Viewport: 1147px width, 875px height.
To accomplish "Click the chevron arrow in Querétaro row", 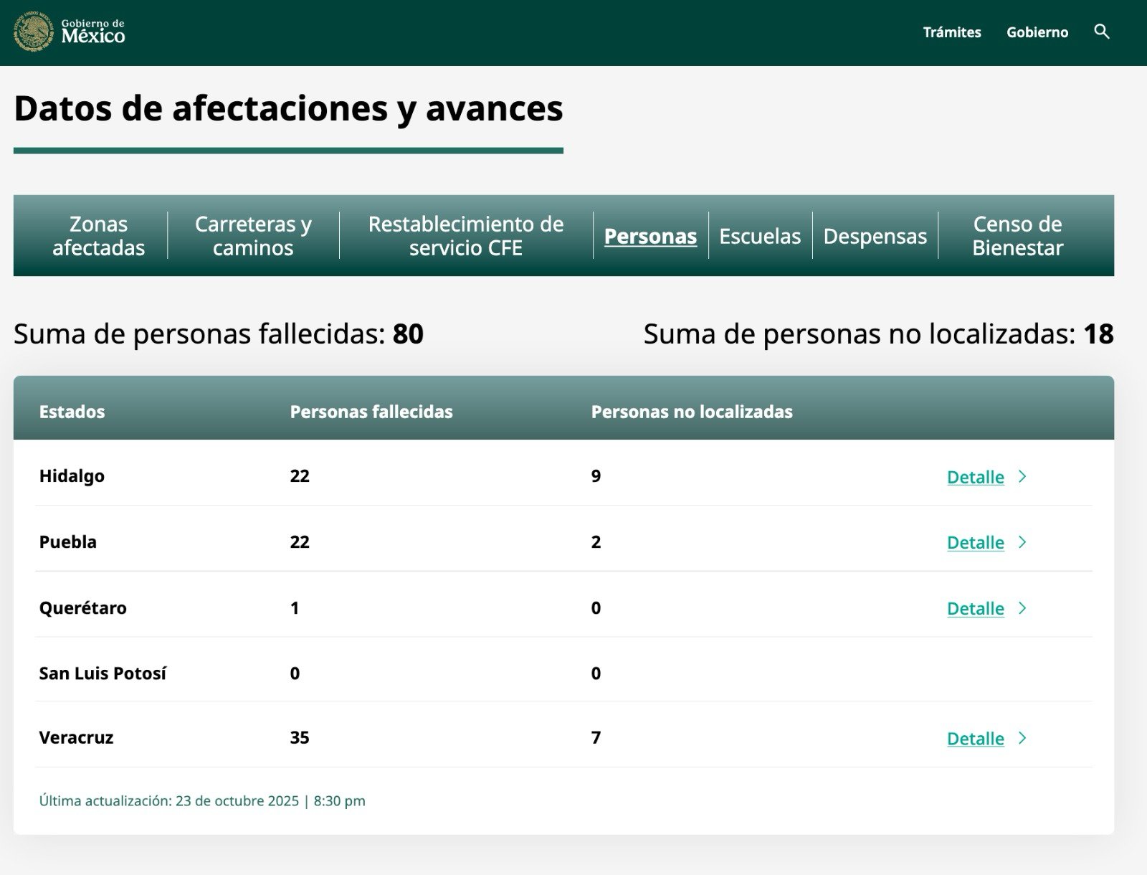I will pyautogui.click(x=1023, y=608).
